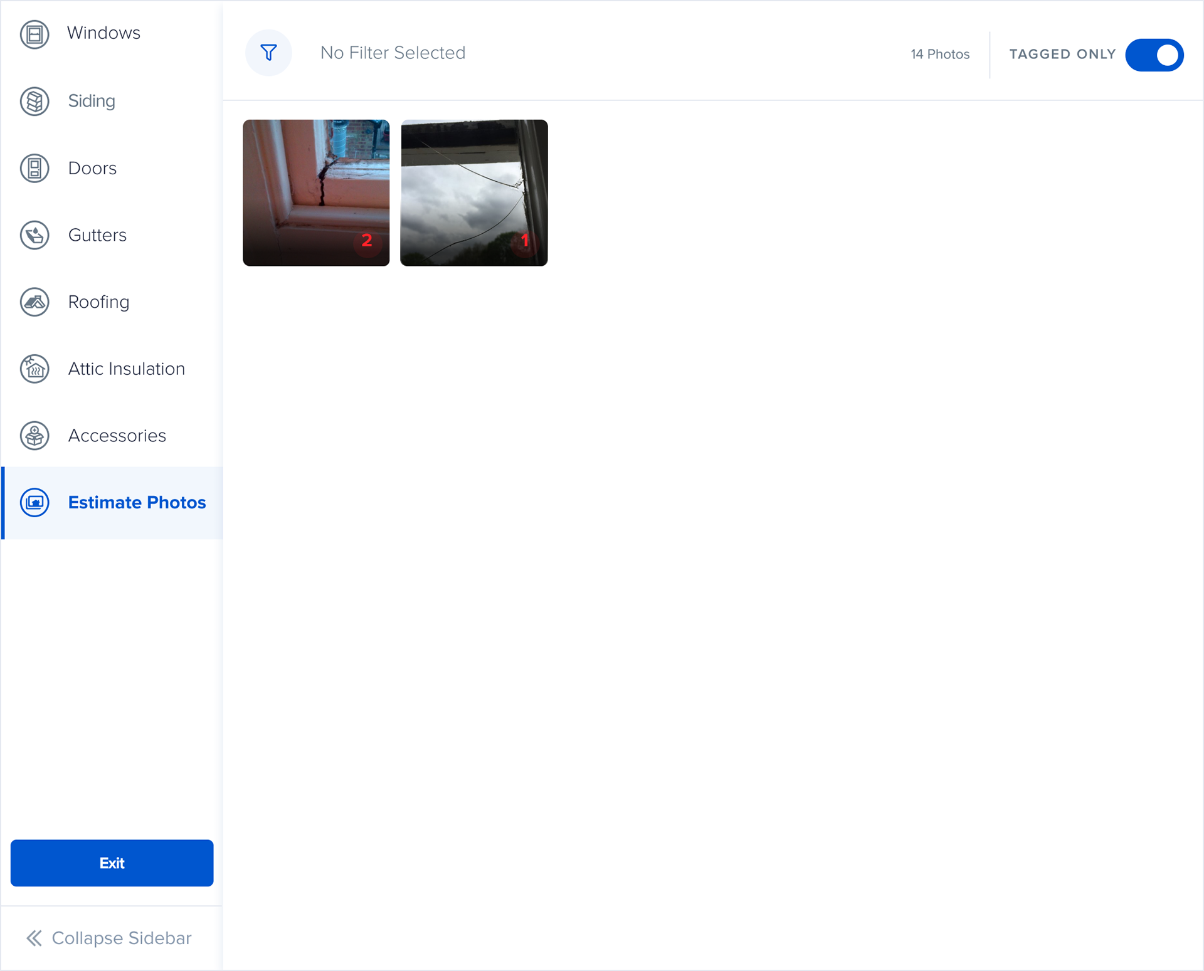Turn off the Tagged Only switch
1204x971 pixels.
(1154, 55)
